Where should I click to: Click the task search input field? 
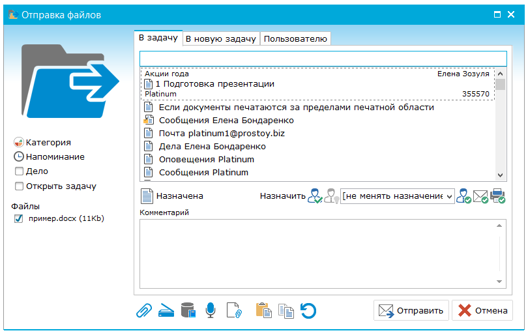pyautogui.click(x=323, y=59)
